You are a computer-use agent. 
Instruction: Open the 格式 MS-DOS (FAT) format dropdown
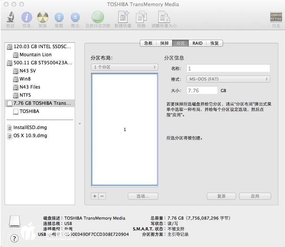click(x=228, y=79)
